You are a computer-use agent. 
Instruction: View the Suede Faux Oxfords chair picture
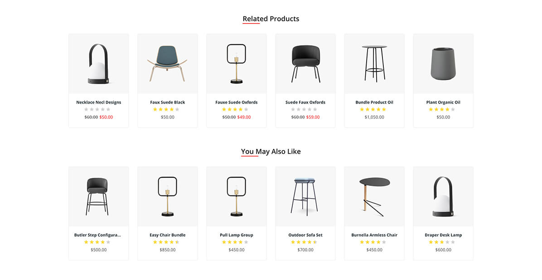pyautogui.click(x=305, y=64)
